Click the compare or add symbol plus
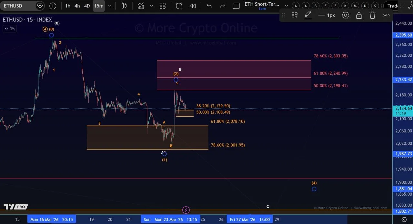Image resolution: width=413 pixels, height=224 pixels. (x=53, y=6)
